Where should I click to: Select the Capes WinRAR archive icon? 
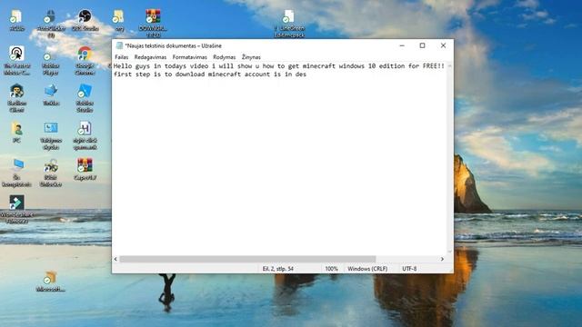tap(85, 169)
